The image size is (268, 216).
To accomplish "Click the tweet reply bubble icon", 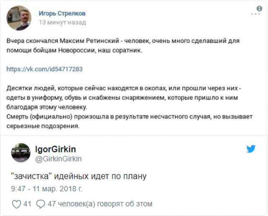I will 41,204.
